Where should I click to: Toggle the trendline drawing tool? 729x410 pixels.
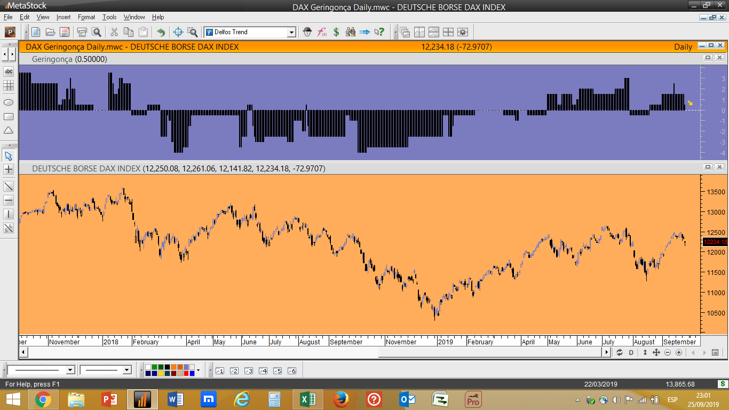point(9,186)
